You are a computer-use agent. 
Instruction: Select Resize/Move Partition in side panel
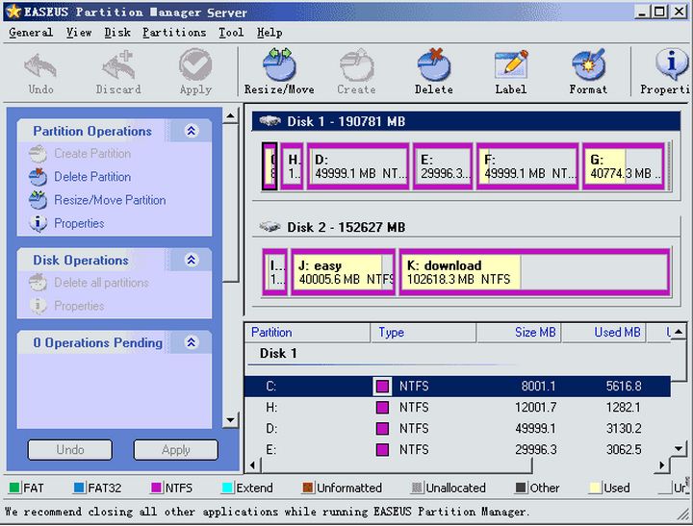(x=110, y=200)
